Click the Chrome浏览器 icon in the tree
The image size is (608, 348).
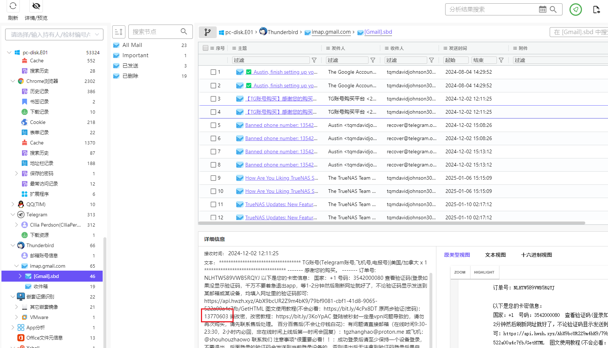(21, 81)
